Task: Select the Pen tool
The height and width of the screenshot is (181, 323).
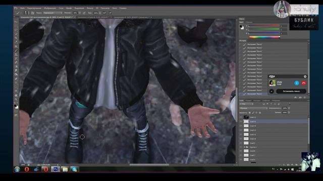Action: (16, 79)
